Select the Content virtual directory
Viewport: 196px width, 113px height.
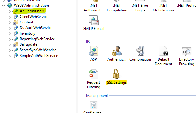pos(26,22)
